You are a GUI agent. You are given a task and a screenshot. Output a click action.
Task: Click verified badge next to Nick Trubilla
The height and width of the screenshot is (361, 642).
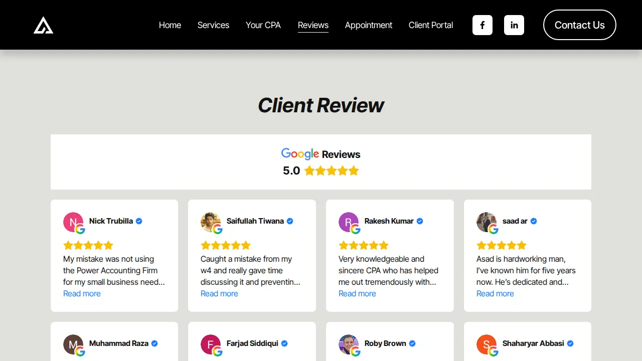(139, 221)
